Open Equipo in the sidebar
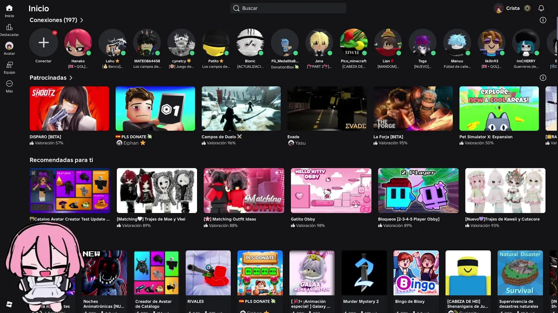558x313 pixels. click(x=9, y=68)
